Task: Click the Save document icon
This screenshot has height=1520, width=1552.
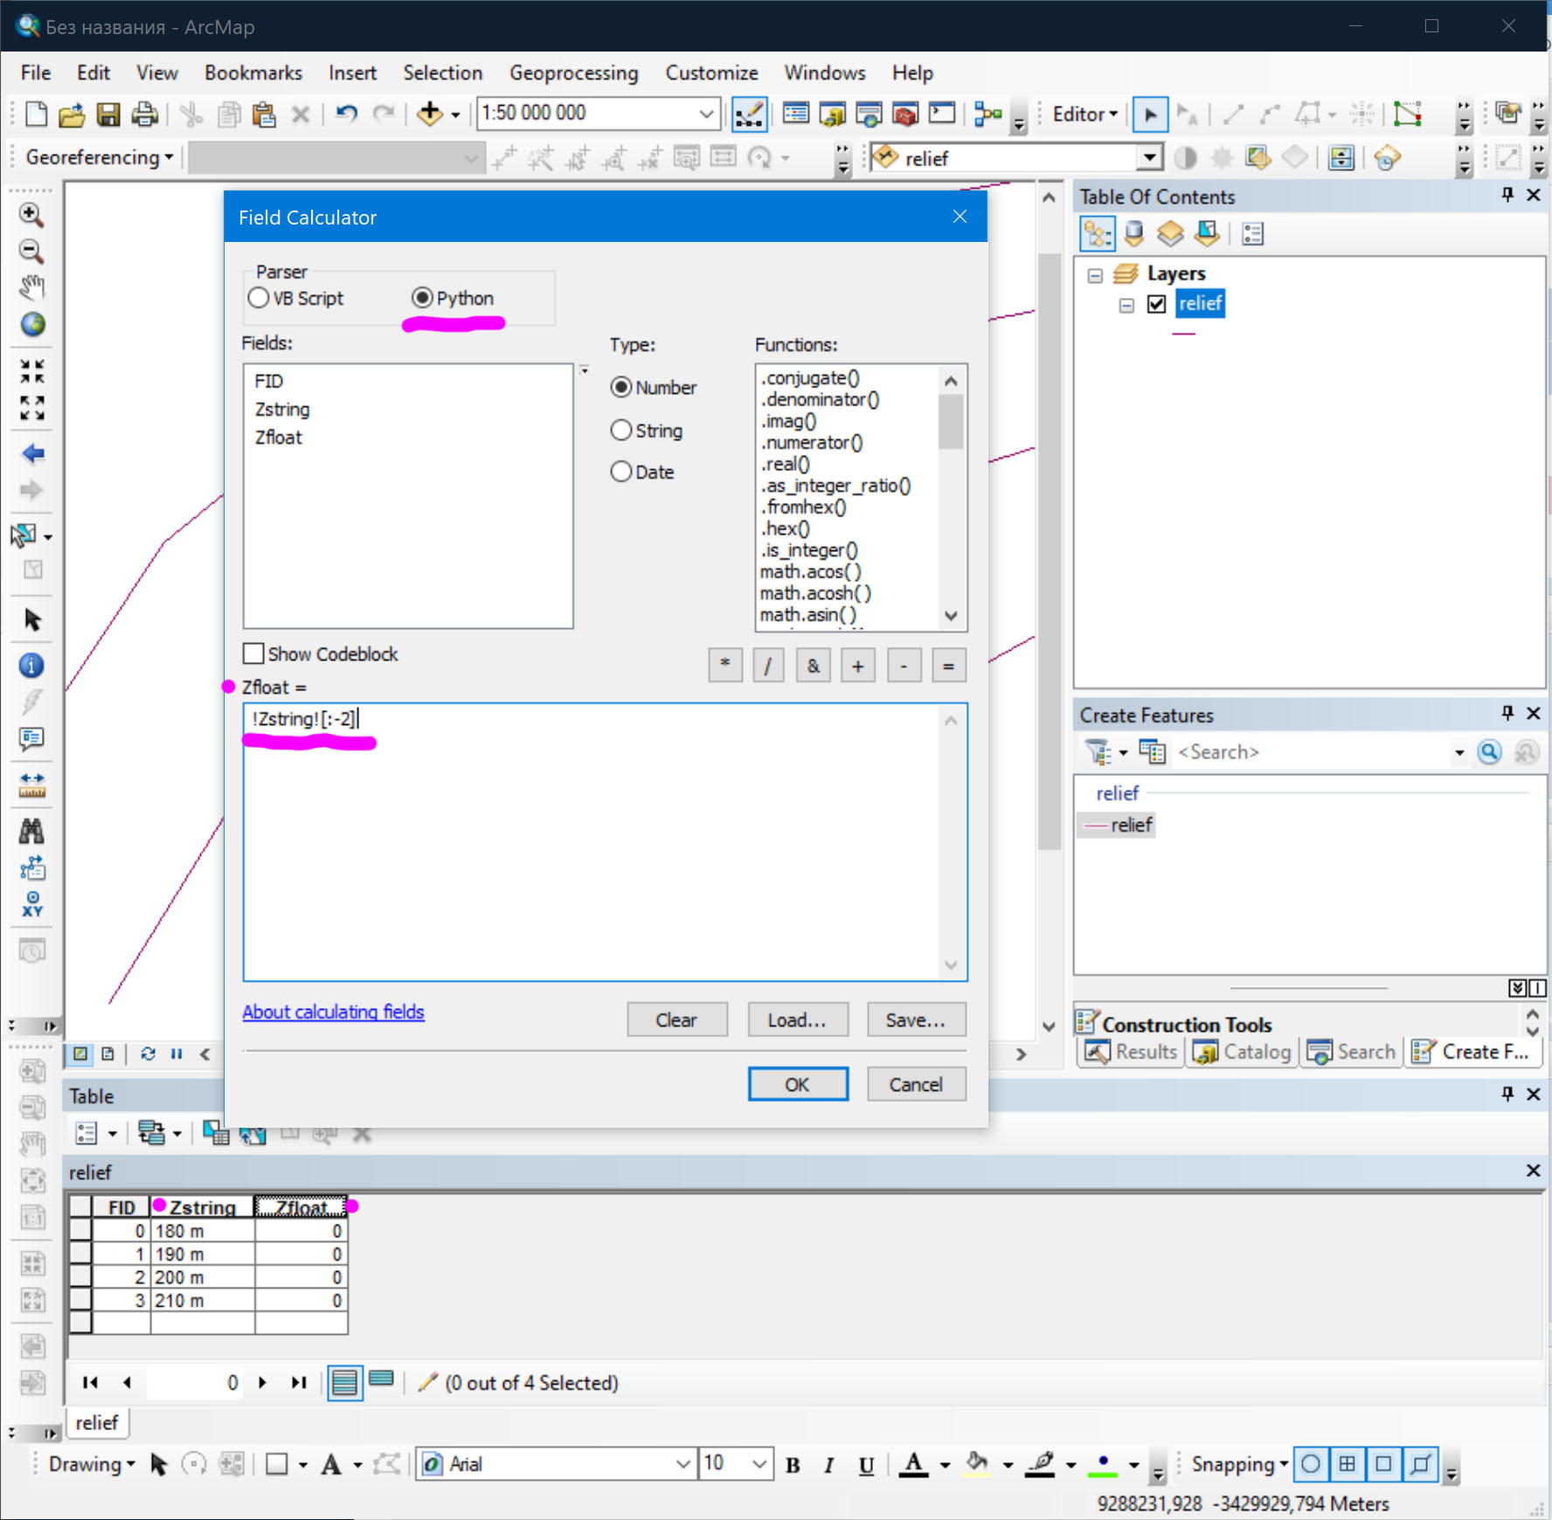Action: click(108, 114)
